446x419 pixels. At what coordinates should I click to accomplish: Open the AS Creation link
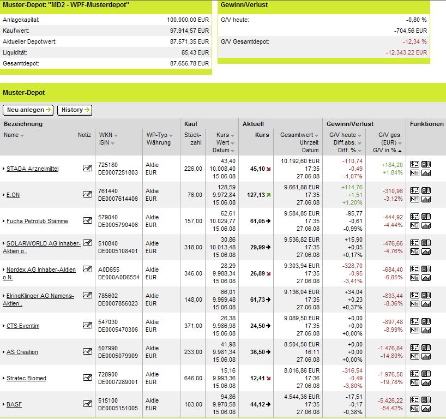click(x=22, y=352)
